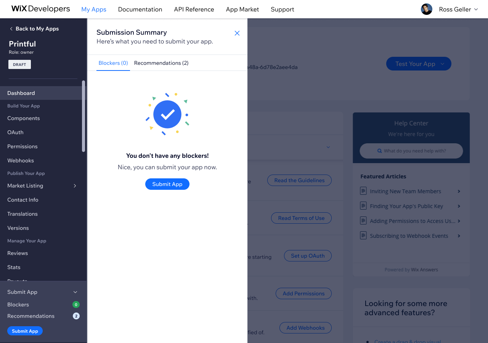Open Subscribing to Webhook Events article
This screenshot has height=343, width=488.
(x=409, y=236)
